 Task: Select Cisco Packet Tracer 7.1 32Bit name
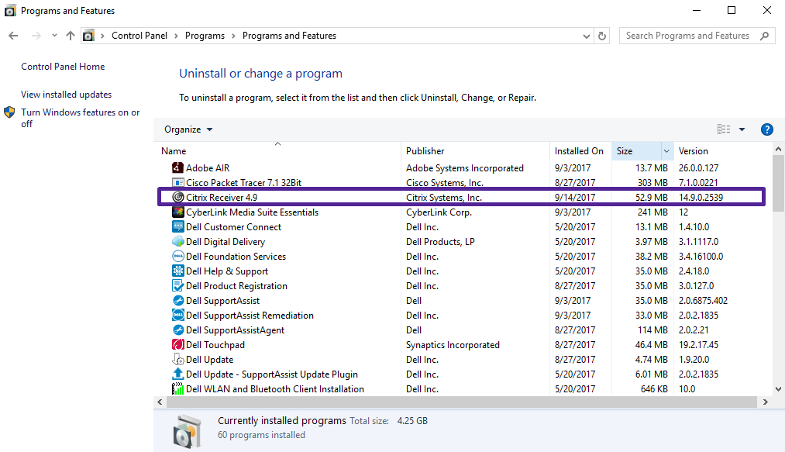[244, 183]
